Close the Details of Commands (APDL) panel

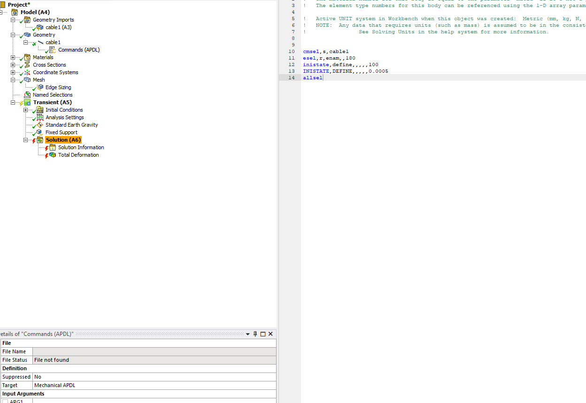pos(270,334)
